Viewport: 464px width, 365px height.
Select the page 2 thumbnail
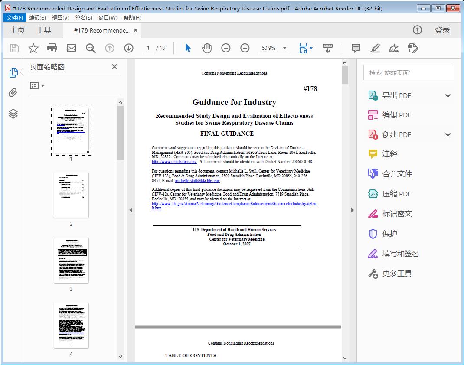pos(71,196)
